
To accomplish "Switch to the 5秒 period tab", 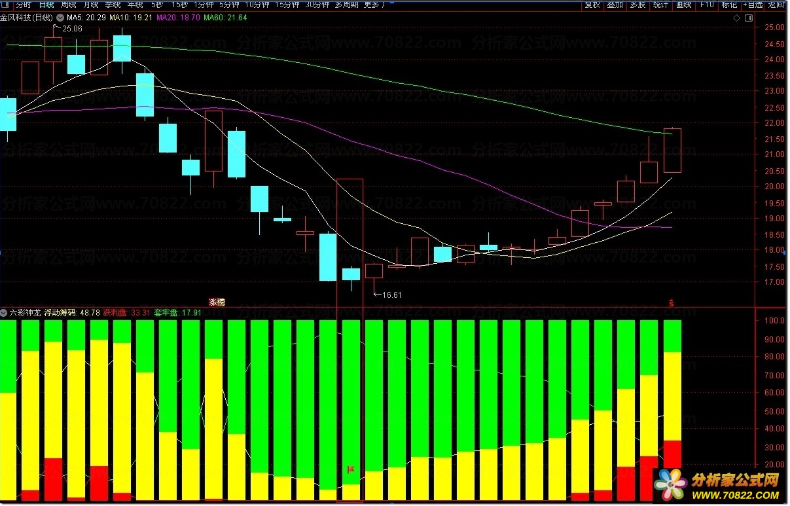I will pos(157,5).
